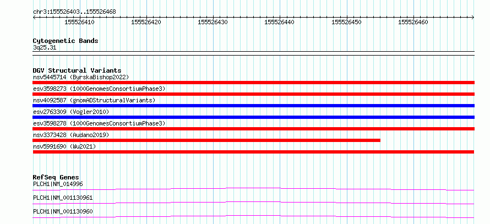The image size is (490, 224).
Task: Click the chr3:155526403..155526468 region label
Action: pyautogui.click(x=74, y=12)
